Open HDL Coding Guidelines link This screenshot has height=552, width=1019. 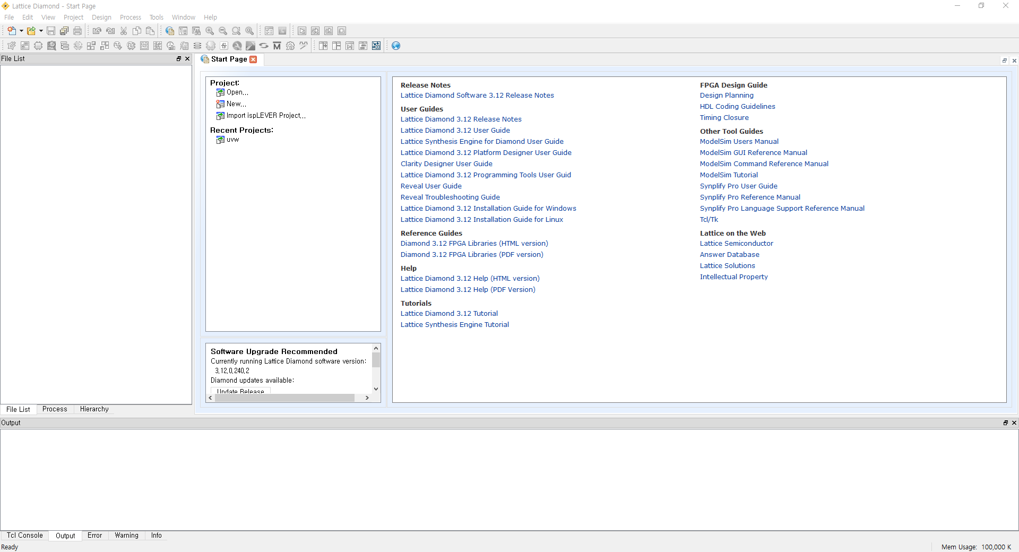point(737,107)
